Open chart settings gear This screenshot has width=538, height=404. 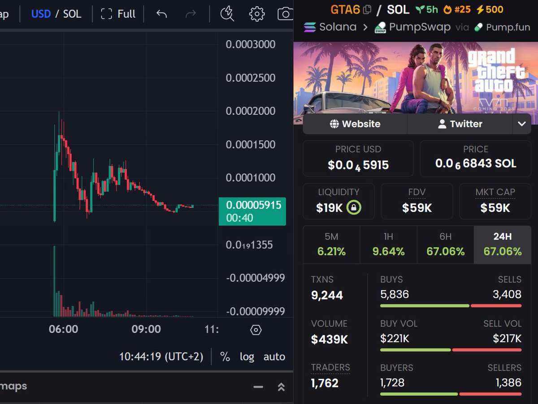[x=257, y=14]
